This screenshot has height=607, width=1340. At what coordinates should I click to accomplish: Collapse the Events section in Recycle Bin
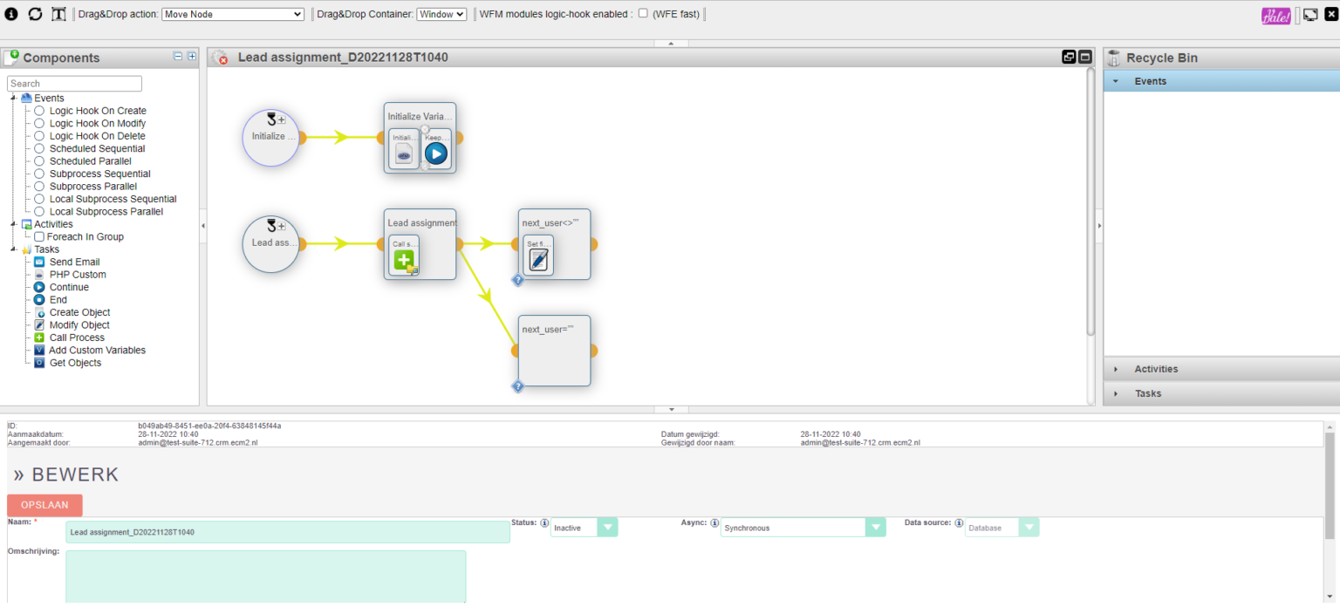point(1116,80)
